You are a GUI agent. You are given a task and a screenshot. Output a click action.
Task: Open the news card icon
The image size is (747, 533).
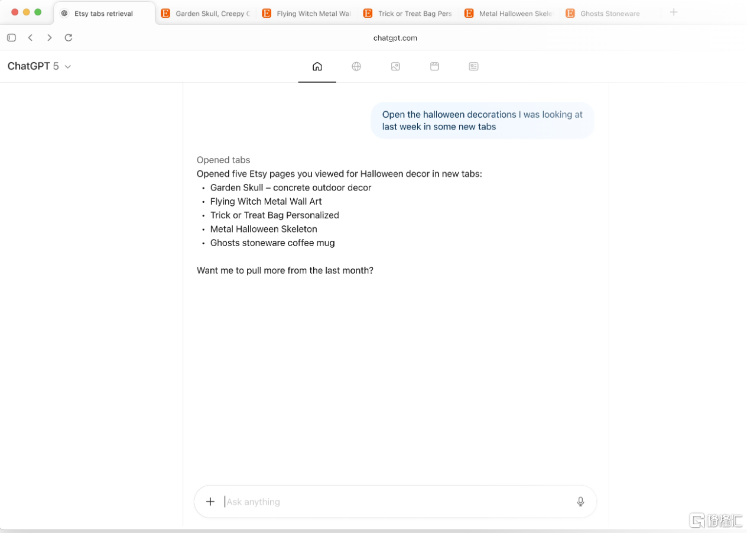click(x=473, y=66)
